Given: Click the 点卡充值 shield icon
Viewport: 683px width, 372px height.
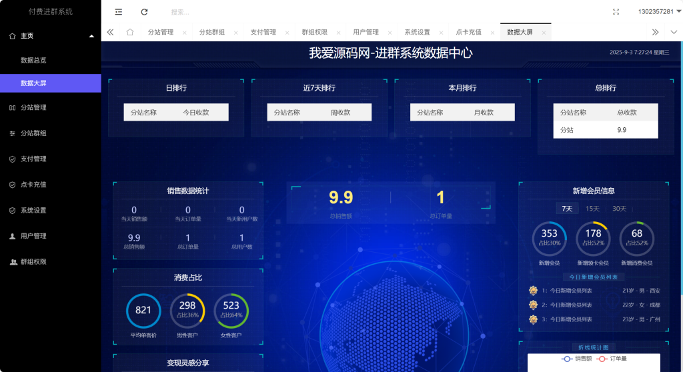Looking at the screenshot, I should pyautogui.click(x=12, y=185).
